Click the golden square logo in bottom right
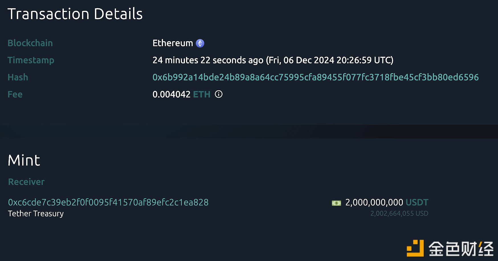Viewport: 498px width, 261px height. pos(416,248)
